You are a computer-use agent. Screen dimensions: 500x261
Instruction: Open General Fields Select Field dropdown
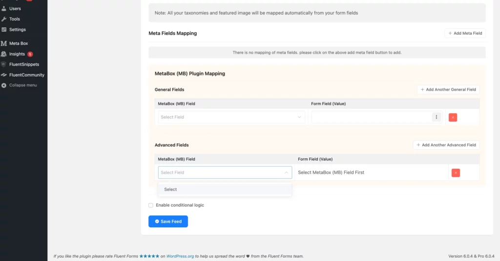pos(231,117)
